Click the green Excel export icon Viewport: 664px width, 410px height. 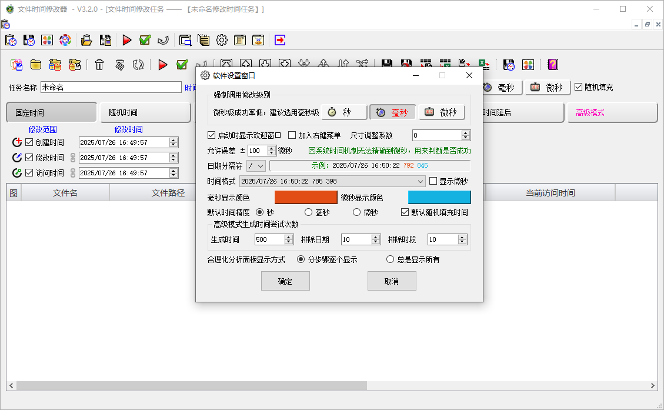483,65
